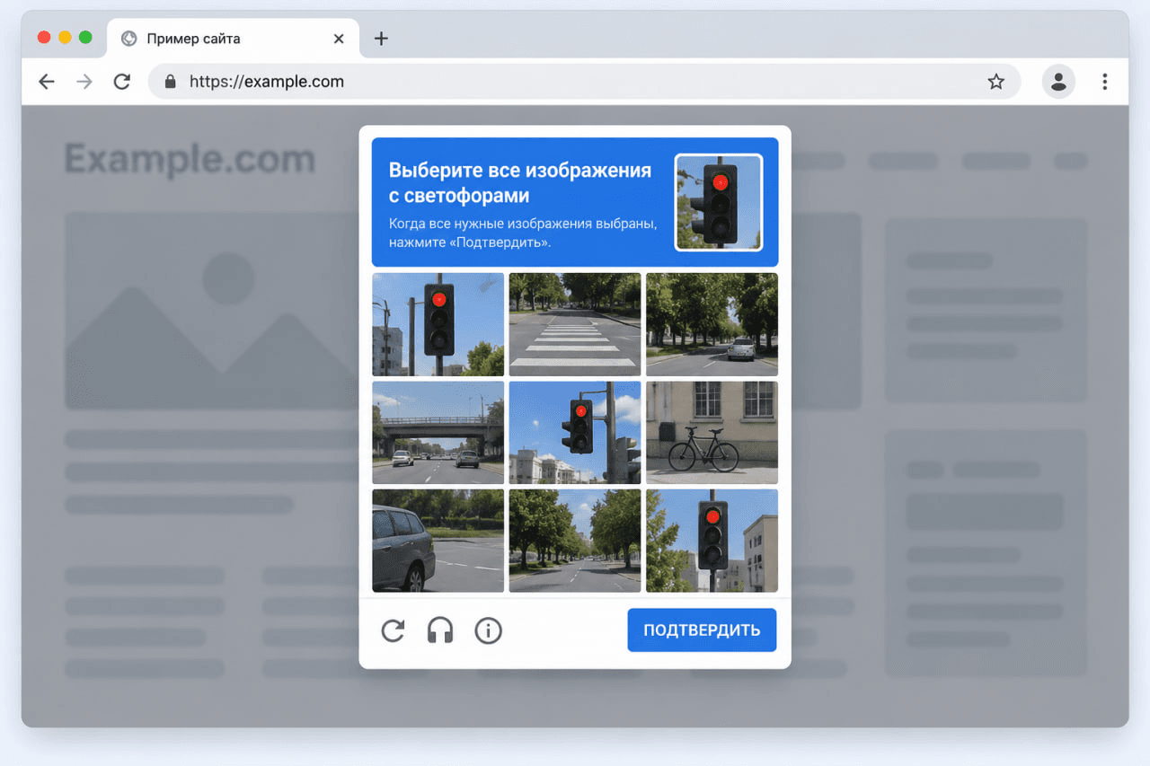Minimize the window with the yellow button

pos(65,38)
